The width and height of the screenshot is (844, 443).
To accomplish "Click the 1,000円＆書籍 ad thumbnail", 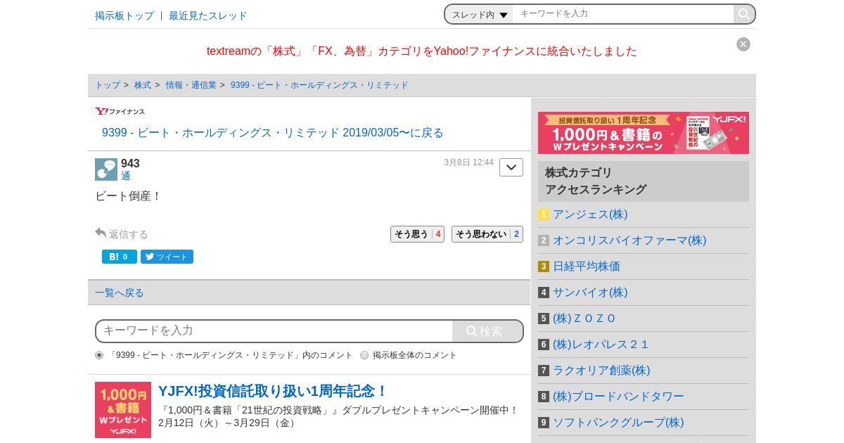I will point(123,410).
